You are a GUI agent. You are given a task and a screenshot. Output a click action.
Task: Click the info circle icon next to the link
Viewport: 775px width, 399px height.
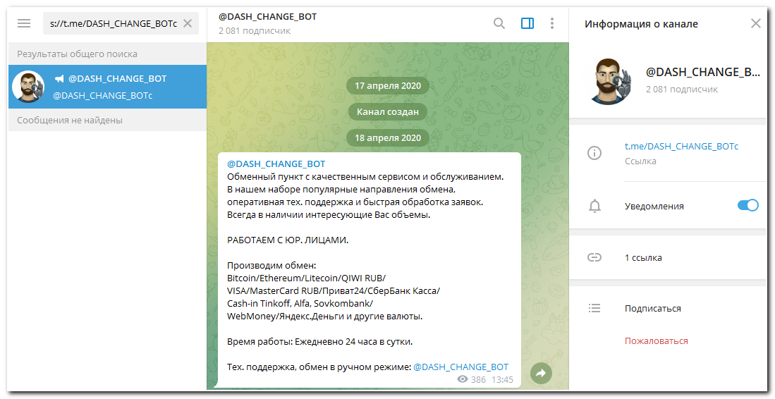tap(594, 153)
